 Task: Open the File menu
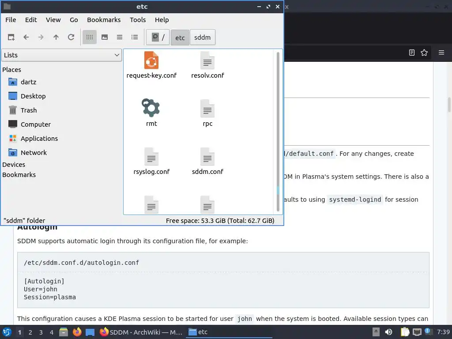click(11, 20)
